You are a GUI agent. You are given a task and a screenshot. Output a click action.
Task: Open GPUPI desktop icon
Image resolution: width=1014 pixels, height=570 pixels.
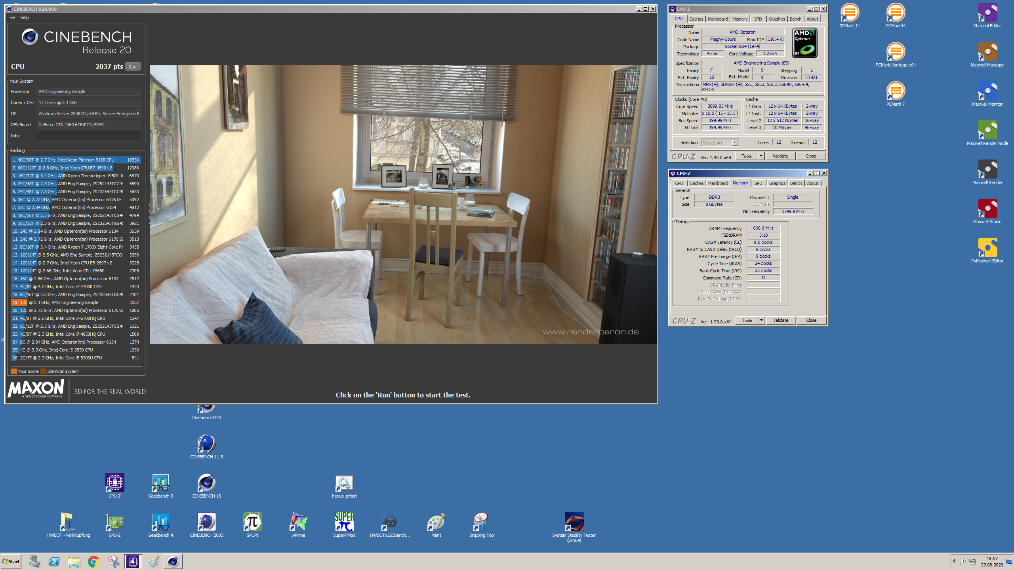coord(252,525)
